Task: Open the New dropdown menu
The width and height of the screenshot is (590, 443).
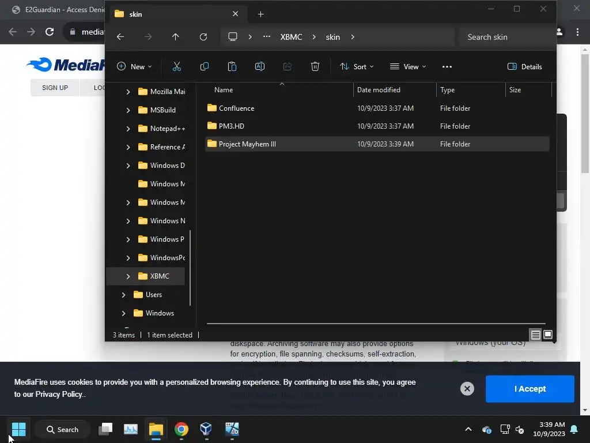Action: 134,67
